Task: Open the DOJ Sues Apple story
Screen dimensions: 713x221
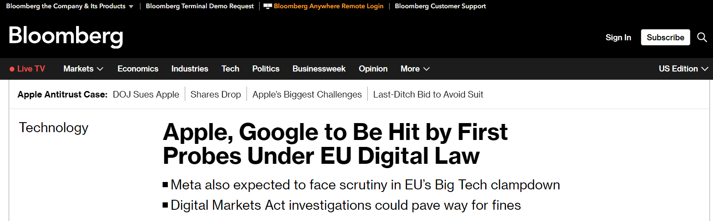Action: [146, 94]
